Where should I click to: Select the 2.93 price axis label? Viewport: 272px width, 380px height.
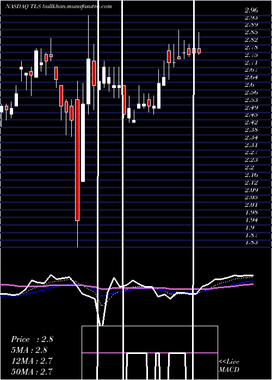tap(251, 18)
